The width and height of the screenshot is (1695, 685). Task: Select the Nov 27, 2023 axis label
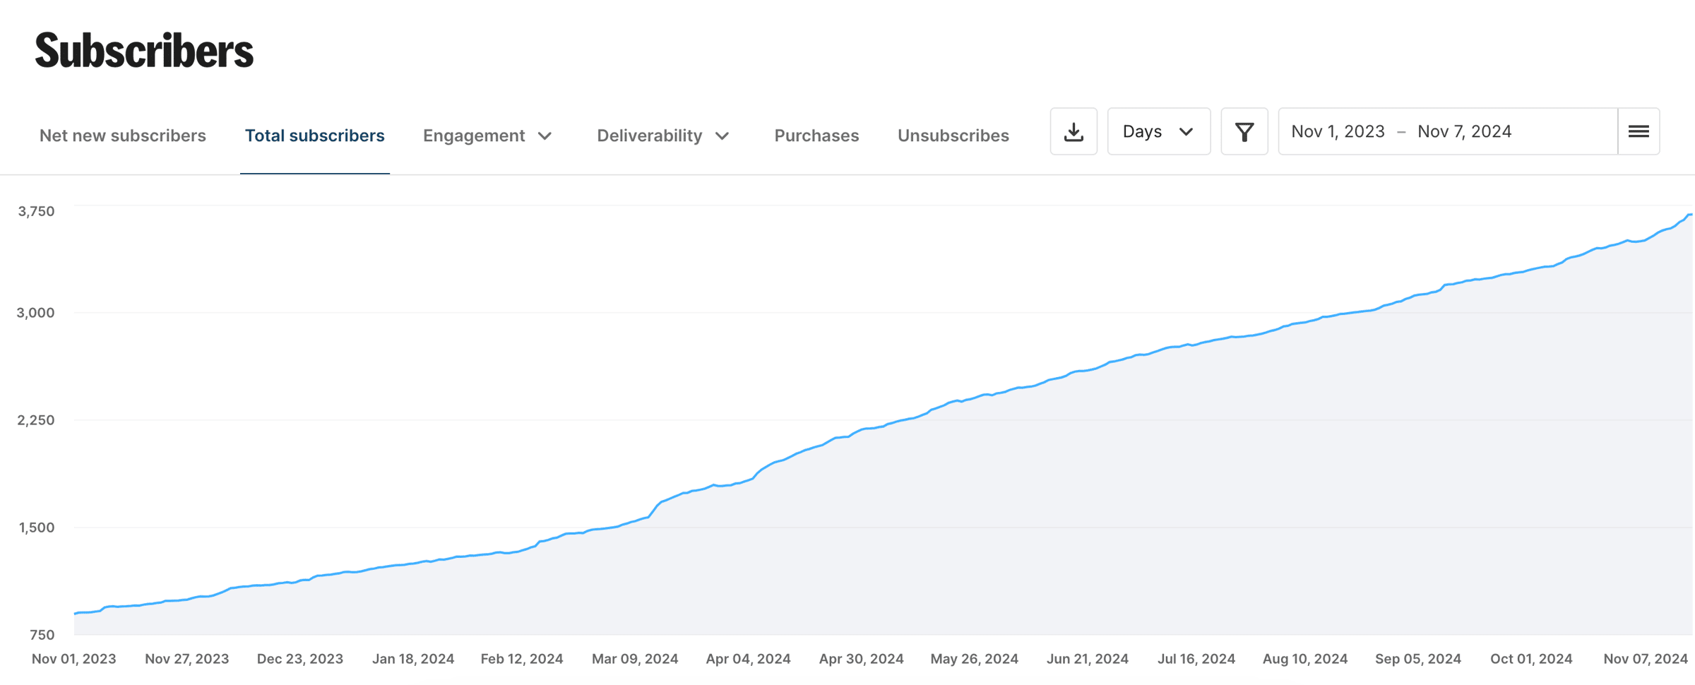pyautogui.click(x=187, y=659)
